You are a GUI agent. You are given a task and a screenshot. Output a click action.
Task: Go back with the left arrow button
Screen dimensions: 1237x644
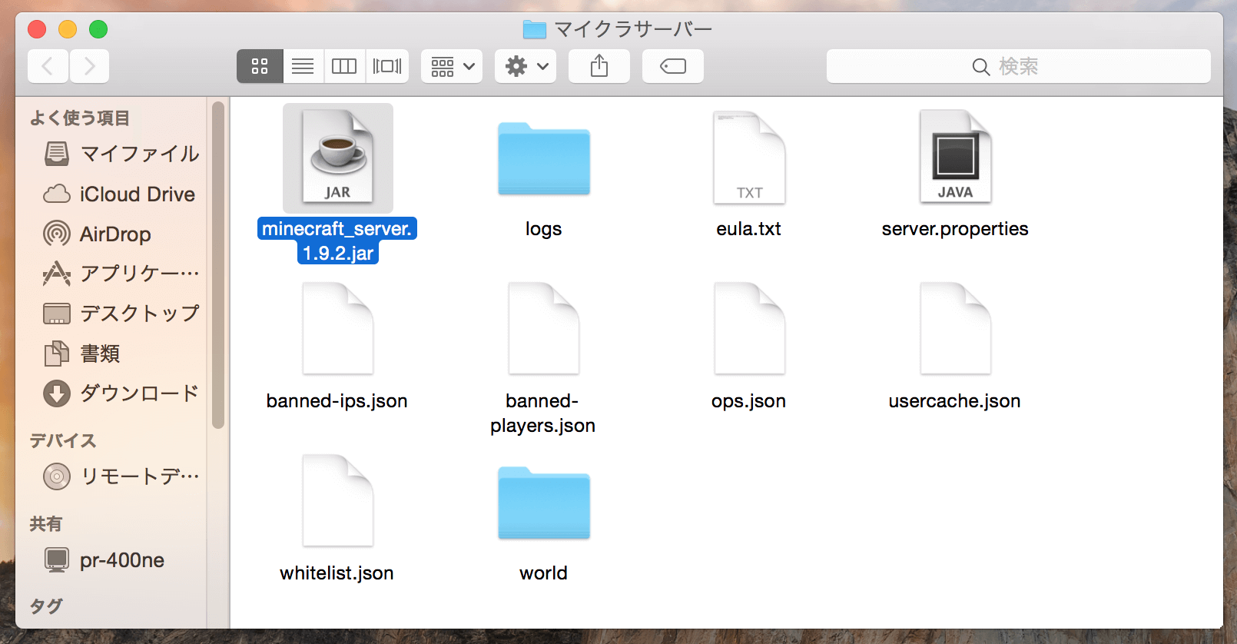pyautogui.click(x=48, y=66)
